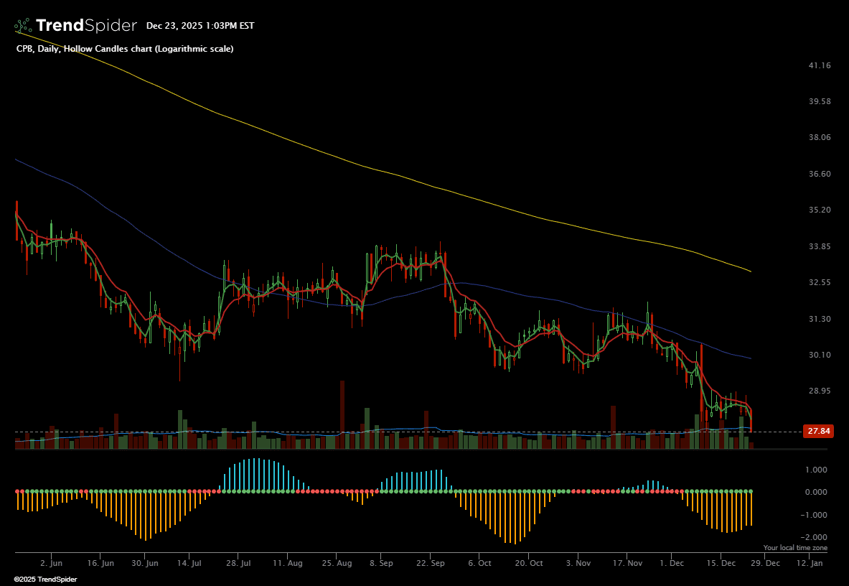The height and width of the screenshot is (586, 849).
Task: Select the 15. Dec date on the time axis
Action: [721, 564]
